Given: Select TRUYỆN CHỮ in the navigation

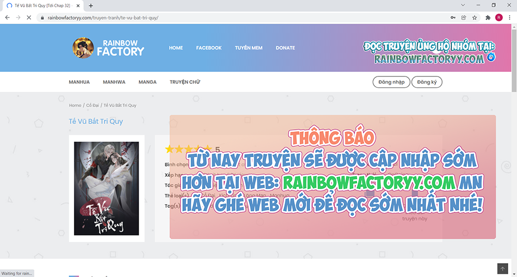Looking at the screenshot, I should (185, 82).
